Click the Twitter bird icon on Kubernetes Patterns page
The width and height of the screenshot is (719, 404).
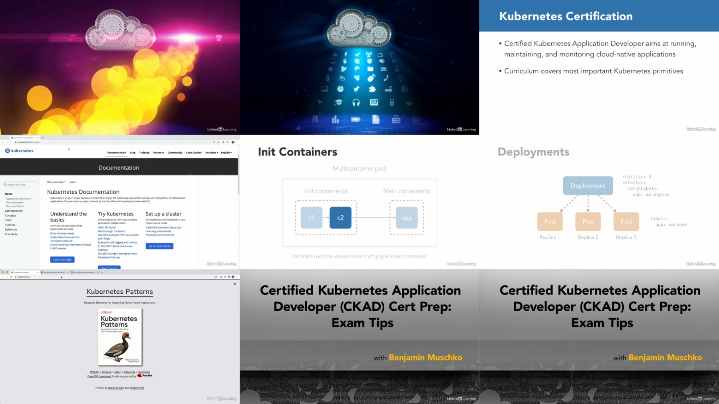point(234,284)
